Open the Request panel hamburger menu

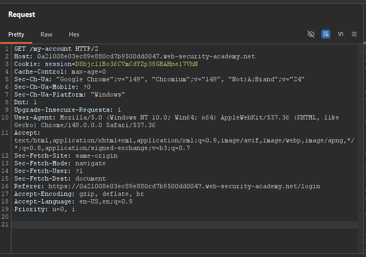click(x=354, y=34)
